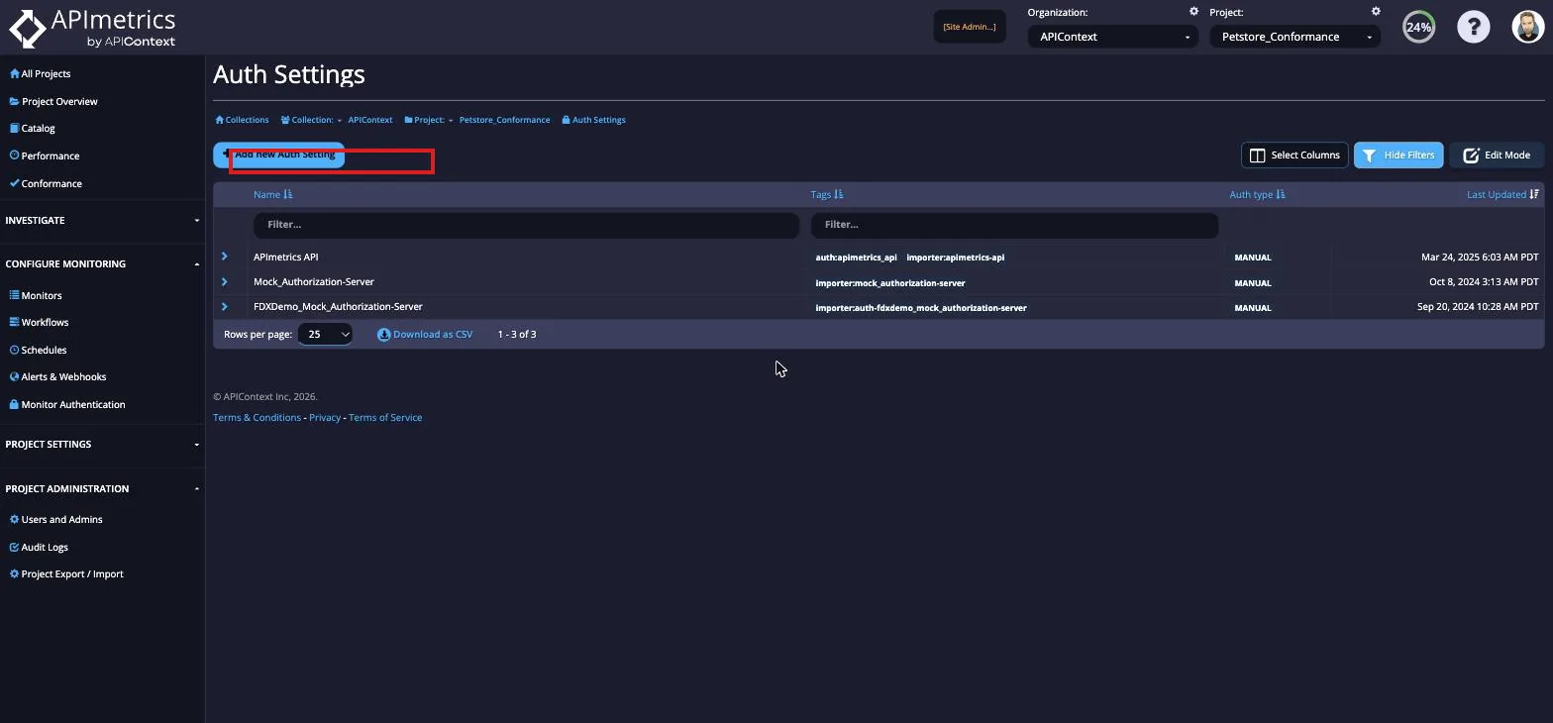
Task: Open the Petstore_Conformance project dropdown
Action: tap(1295, 37)
